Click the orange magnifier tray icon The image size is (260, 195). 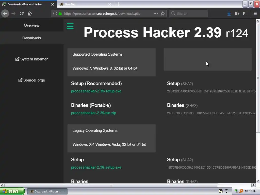coord(241,191)
